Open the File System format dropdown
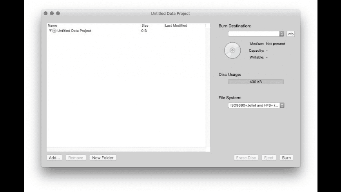Image resolution: width=341 pixels, height=192 pixels. (x=256, y=105)
